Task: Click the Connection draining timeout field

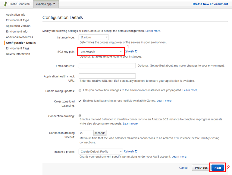Action: click(x=86, y=133)
